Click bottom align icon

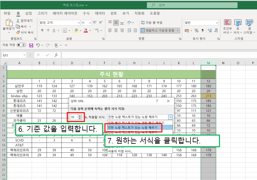tap(122, 23)
